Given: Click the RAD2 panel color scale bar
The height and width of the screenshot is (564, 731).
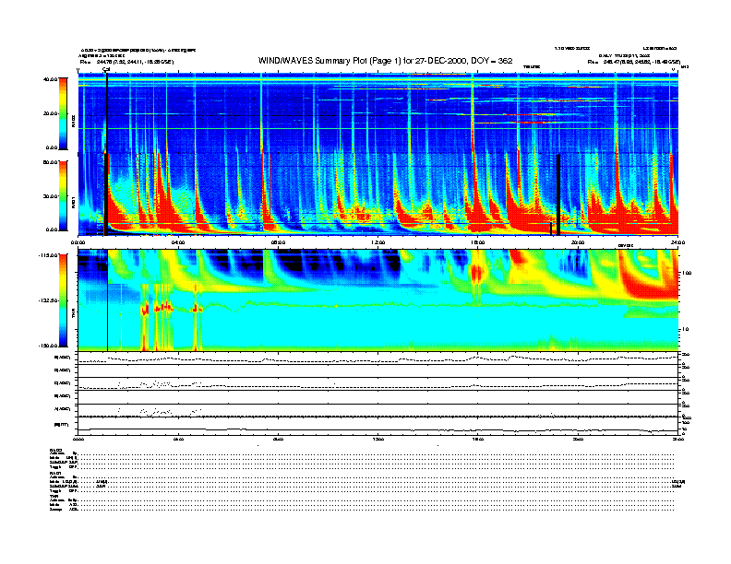Looking at the screenshot, I should coord(63,113).
